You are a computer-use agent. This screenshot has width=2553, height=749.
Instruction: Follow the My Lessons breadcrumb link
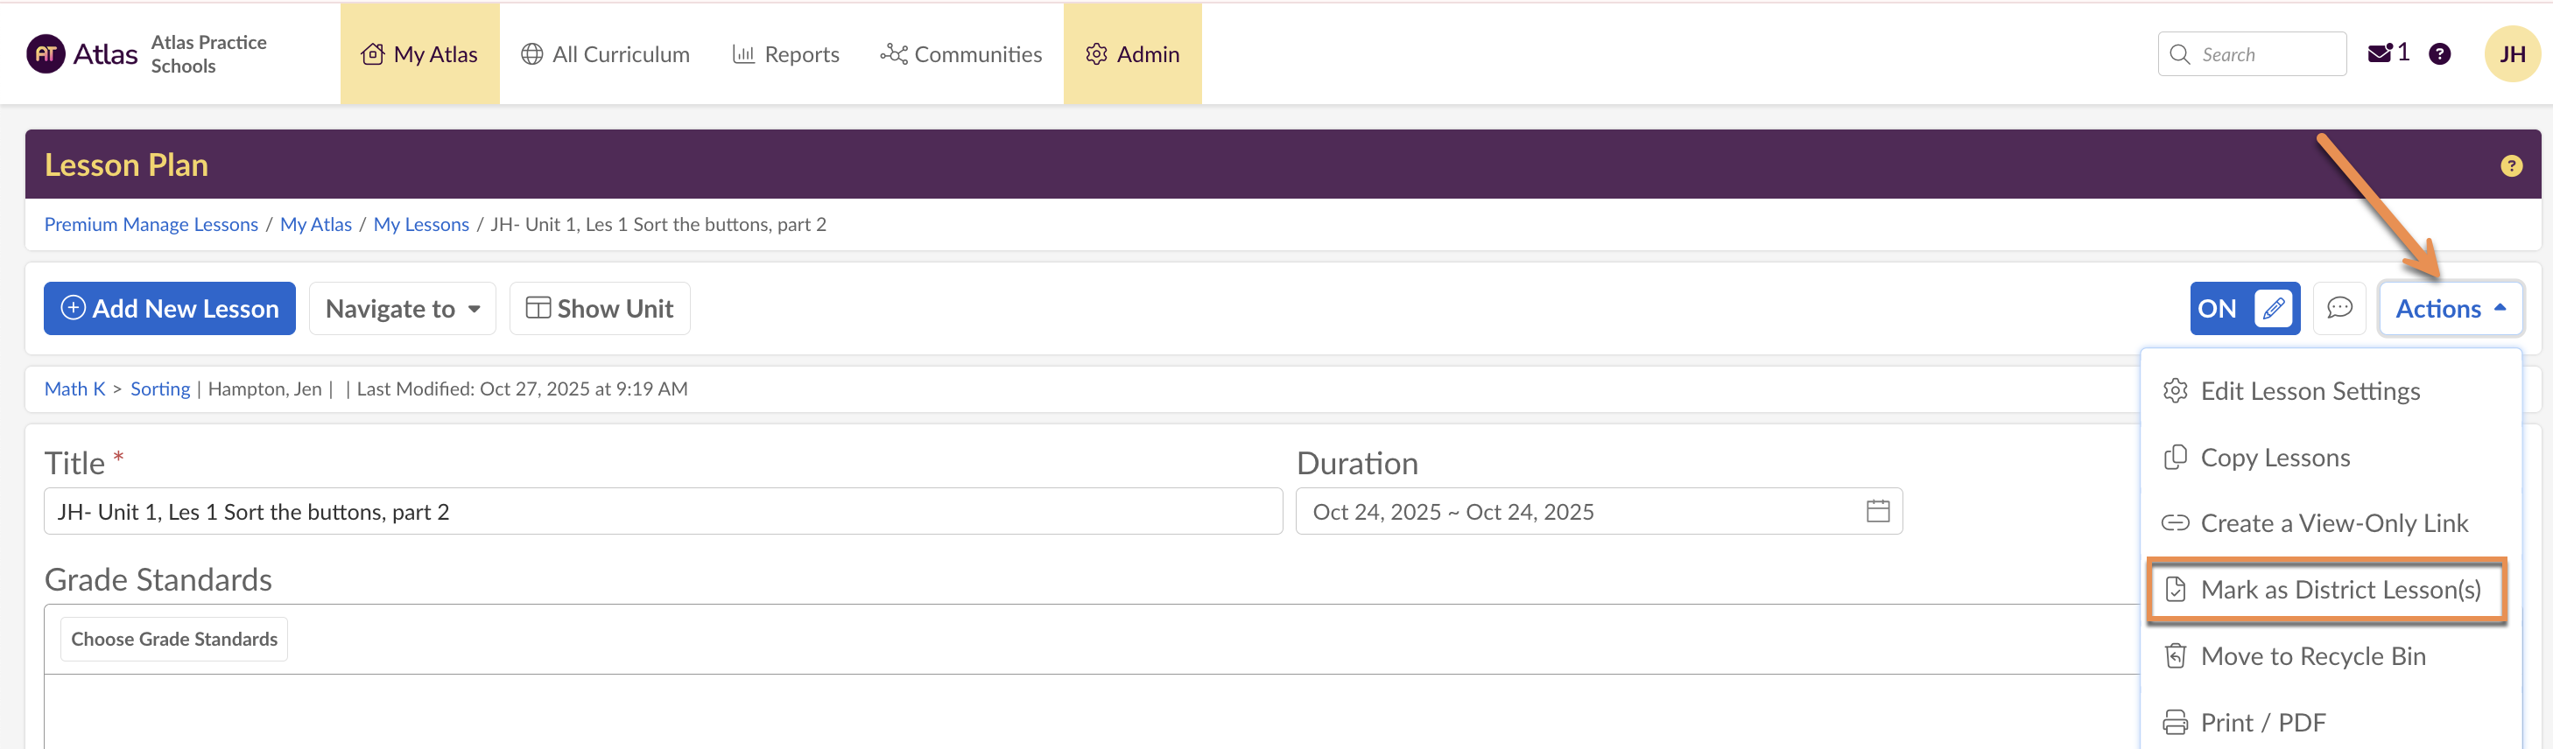click(x=420, y=224)
